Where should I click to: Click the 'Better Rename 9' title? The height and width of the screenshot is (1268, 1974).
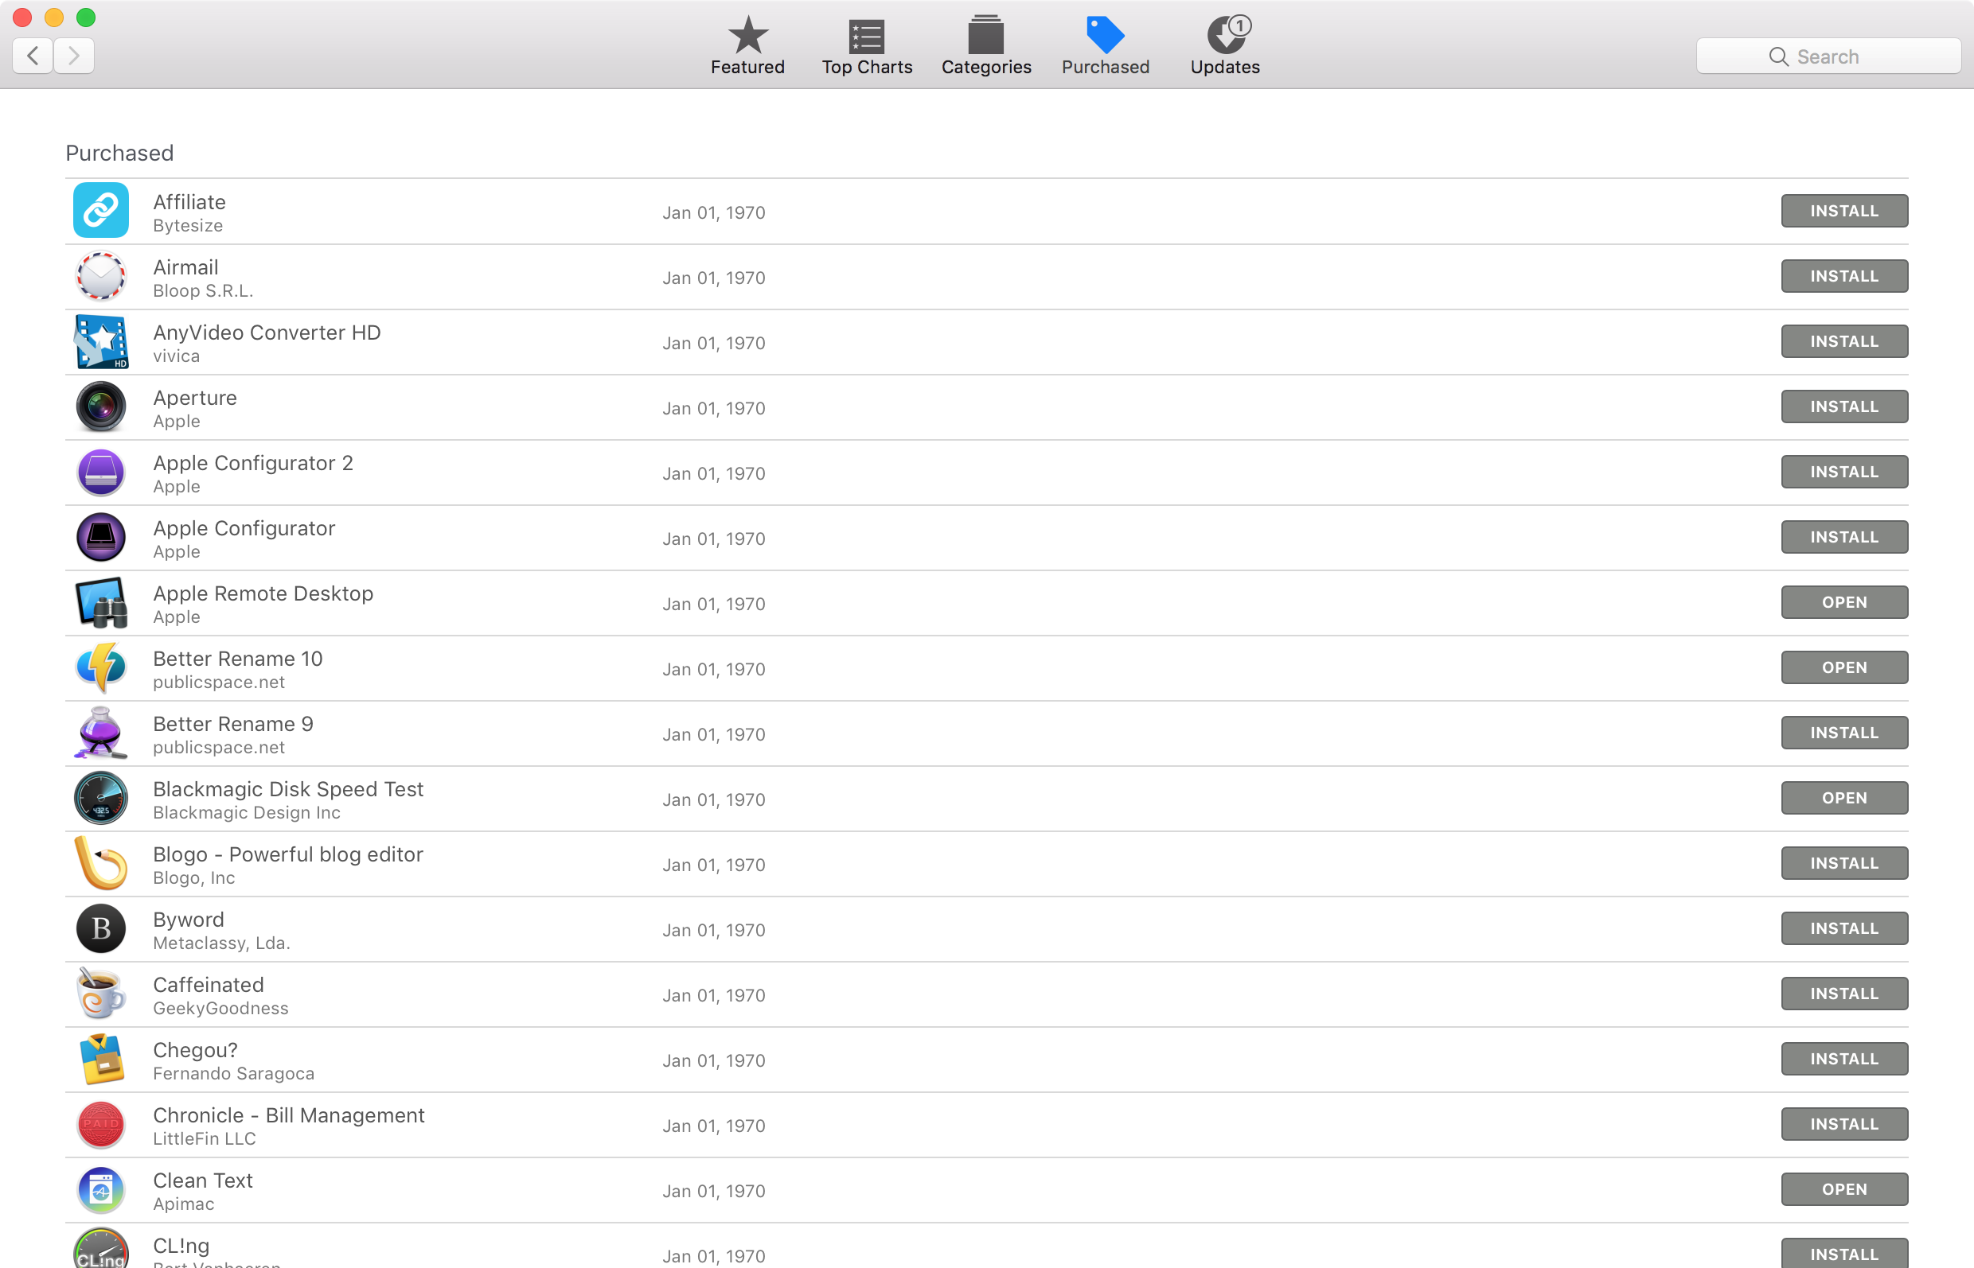coord(233,724)
